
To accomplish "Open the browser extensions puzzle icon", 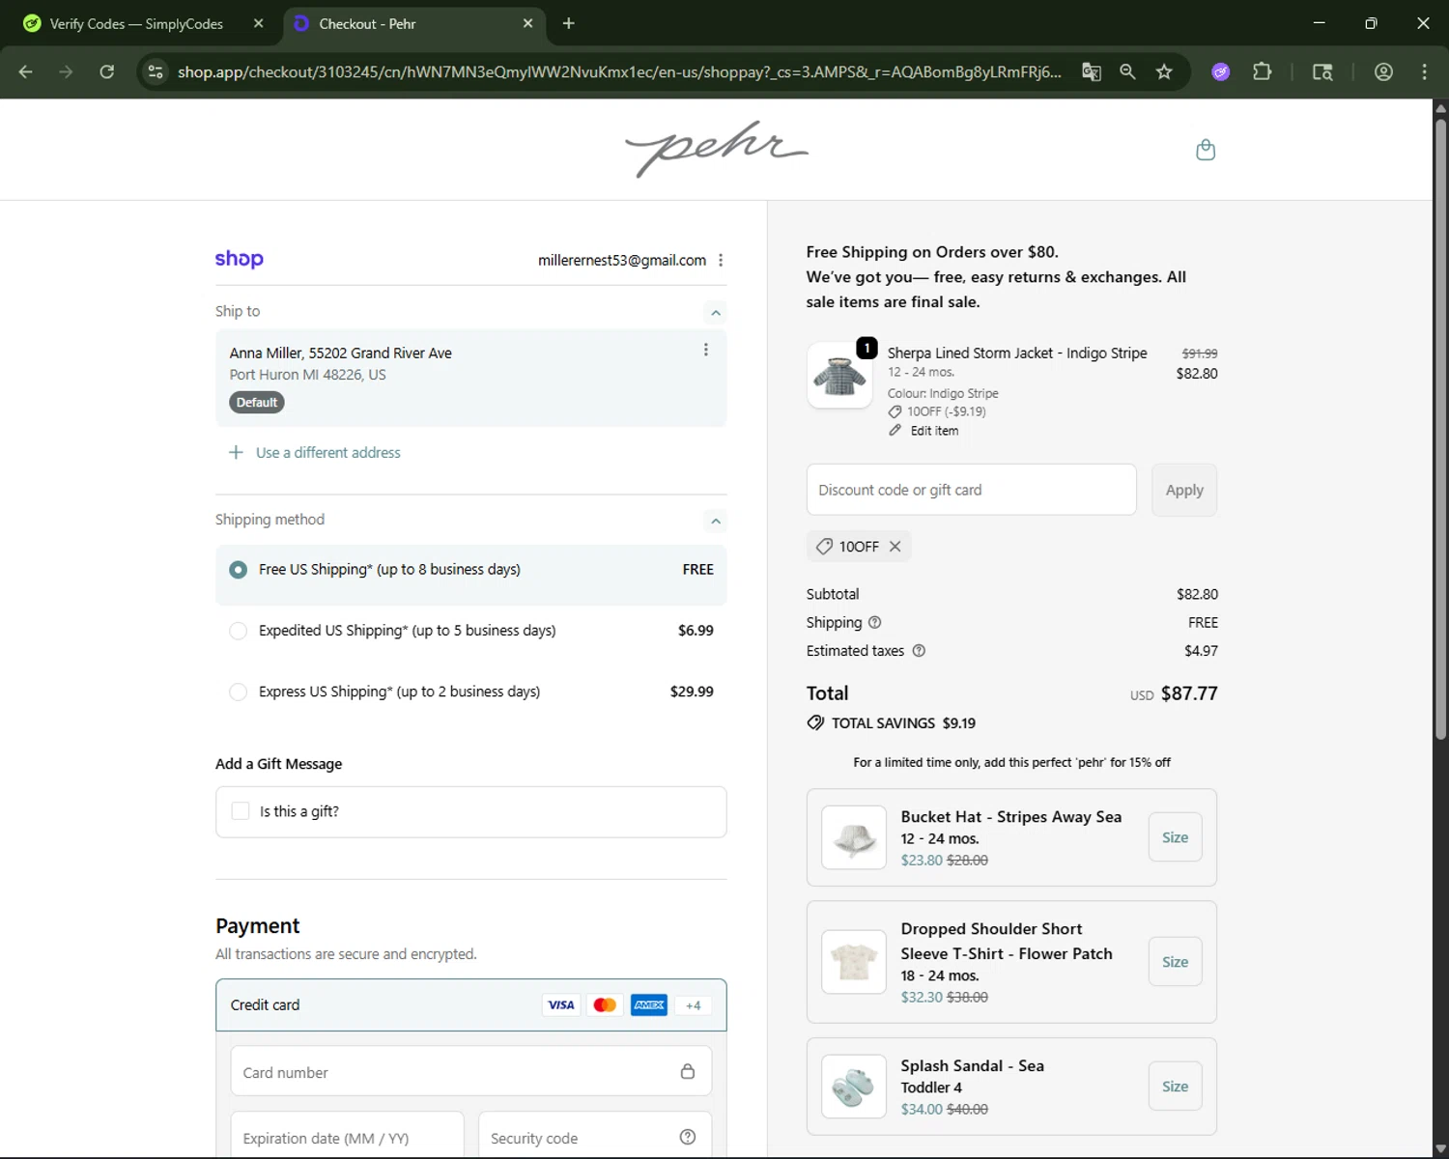I will coord(1262,71).
